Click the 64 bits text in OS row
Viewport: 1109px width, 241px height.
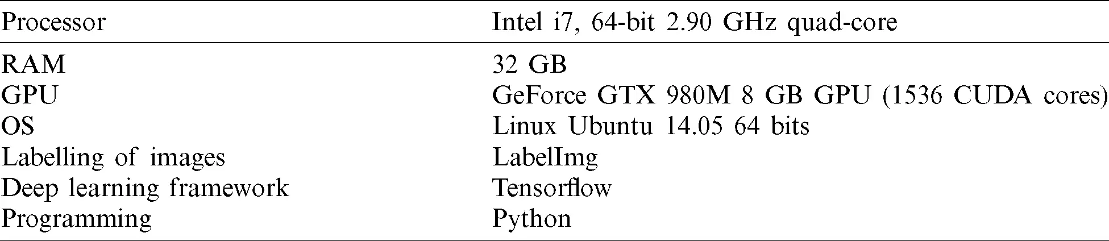point(771,126)
